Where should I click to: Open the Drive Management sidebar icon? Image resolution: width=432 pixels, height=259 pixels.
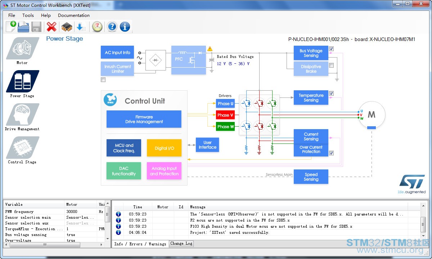[x=22, y=114]
